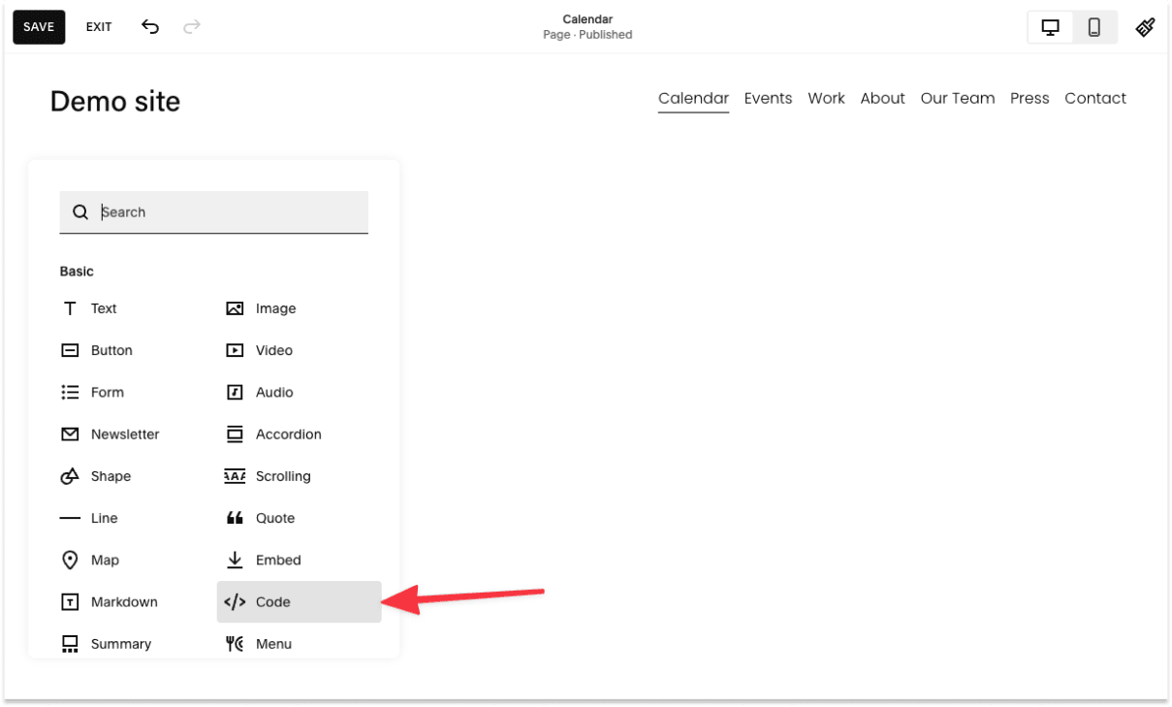Add a Form block
The width and height of the screenshot is (1172, 707).
coord(107,392)
